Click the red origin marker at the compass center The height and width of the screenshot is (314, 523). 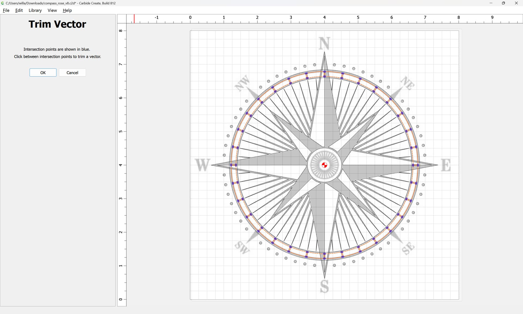[x=324, y=165]
